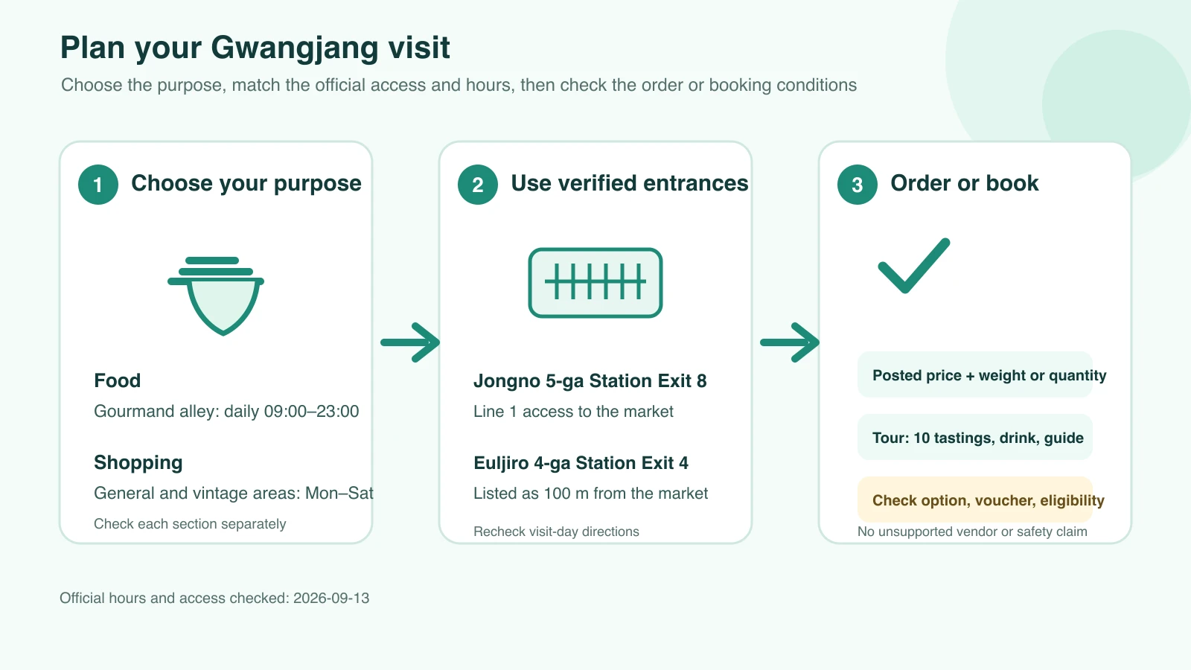Select the market gate entrance icon

[595, 283]
